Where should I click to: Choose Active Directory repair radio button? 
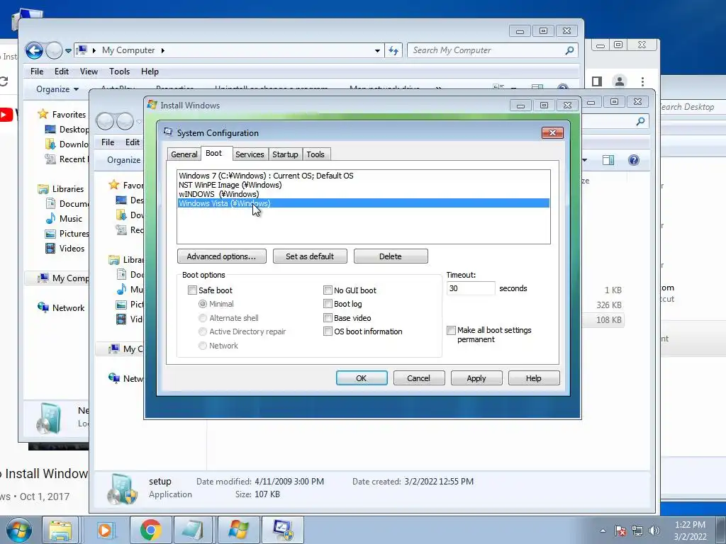pos(202,331)
